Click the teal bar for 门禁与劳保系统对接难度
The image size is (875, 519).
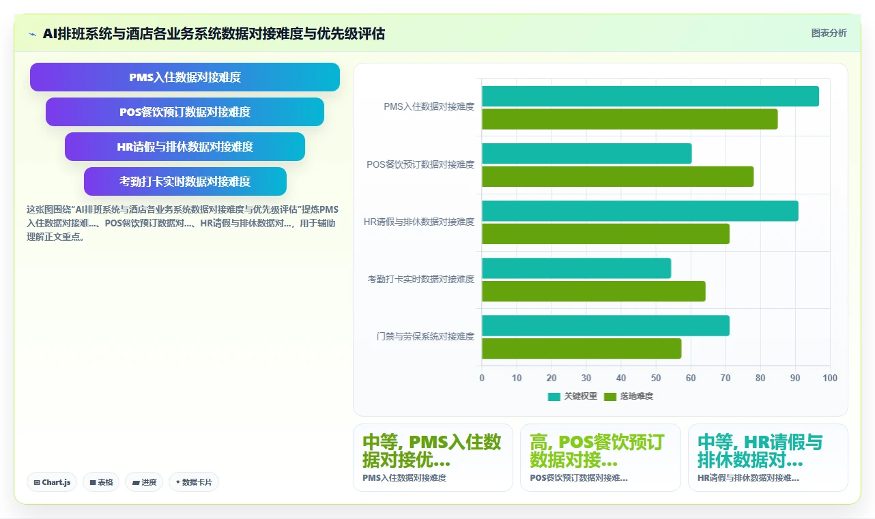[605, 325]
